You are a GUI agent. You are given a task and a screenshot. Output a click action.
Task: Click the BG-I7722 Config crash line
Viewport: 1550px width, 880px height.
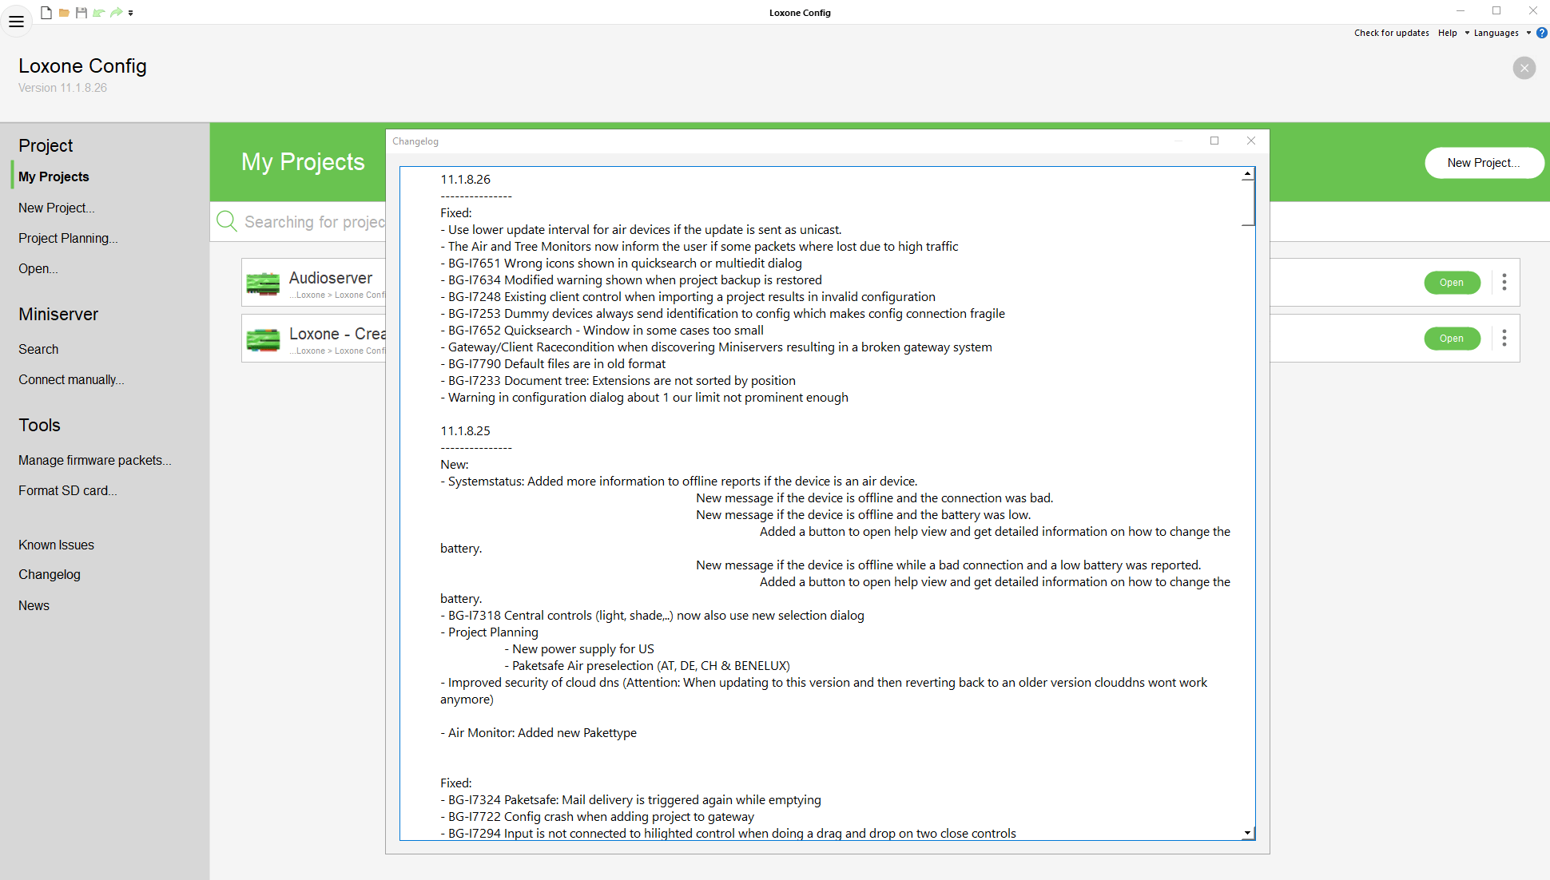pos(597,817)
